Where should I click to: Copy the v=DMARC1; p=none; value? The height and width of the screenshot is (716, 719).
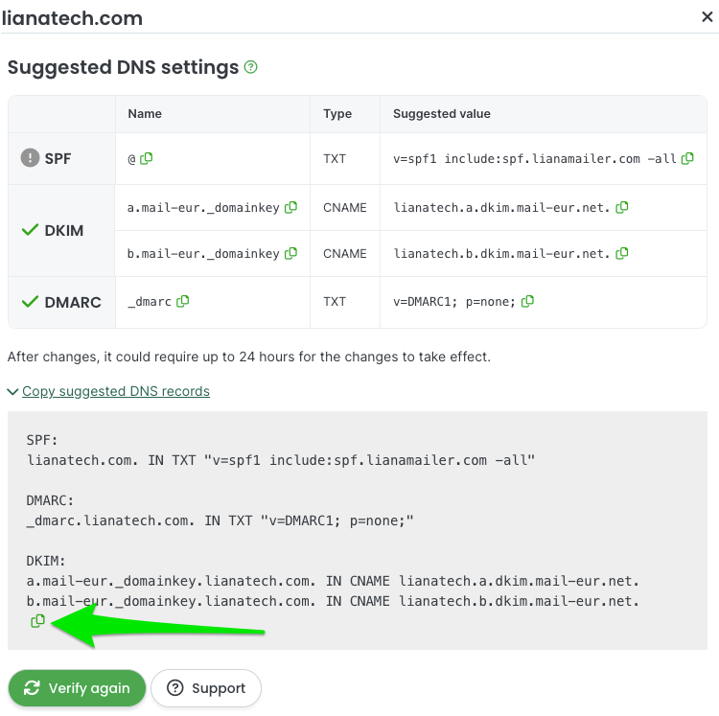(527, 301)
